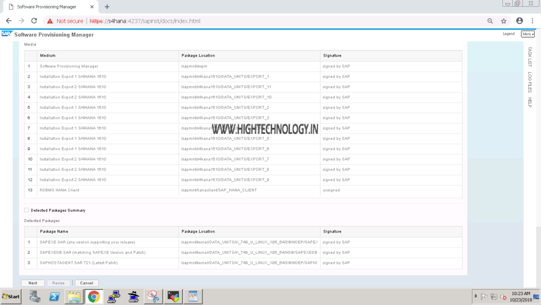Open network status tray icon

[494, 297]
